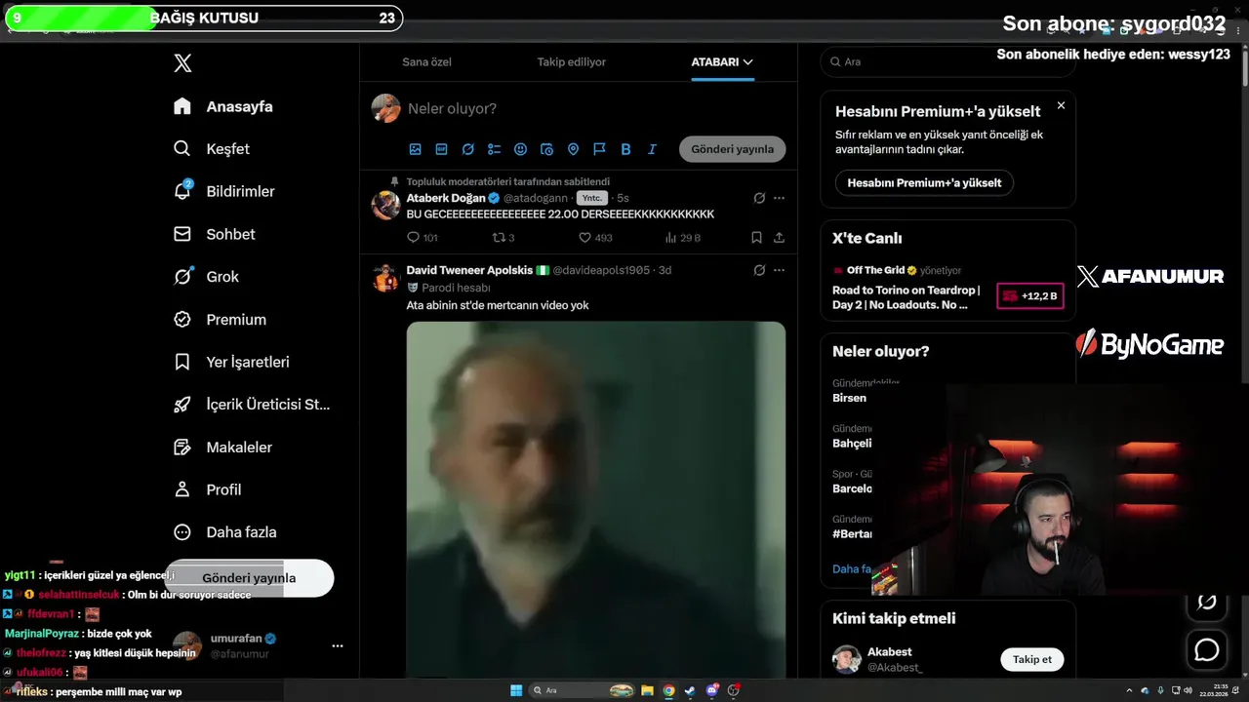
Task: Play the video in David's post
Action: pyautogui.click(x=596, y=499)
